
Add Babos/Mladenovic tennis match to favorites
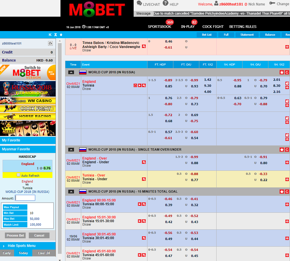tap(144, 46)
